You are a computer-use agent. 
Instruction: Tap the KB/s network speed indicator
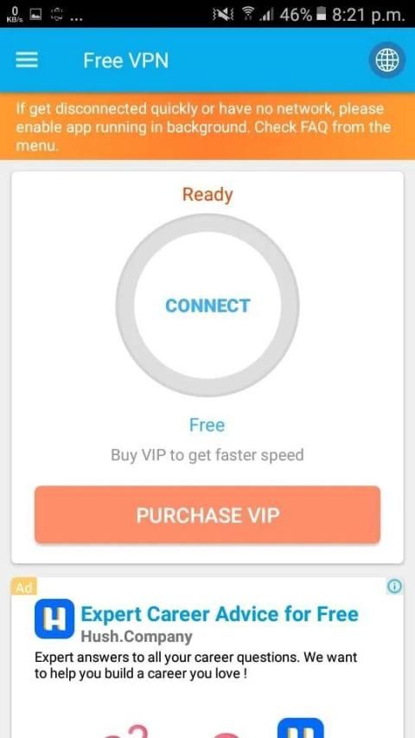(14, 15)
